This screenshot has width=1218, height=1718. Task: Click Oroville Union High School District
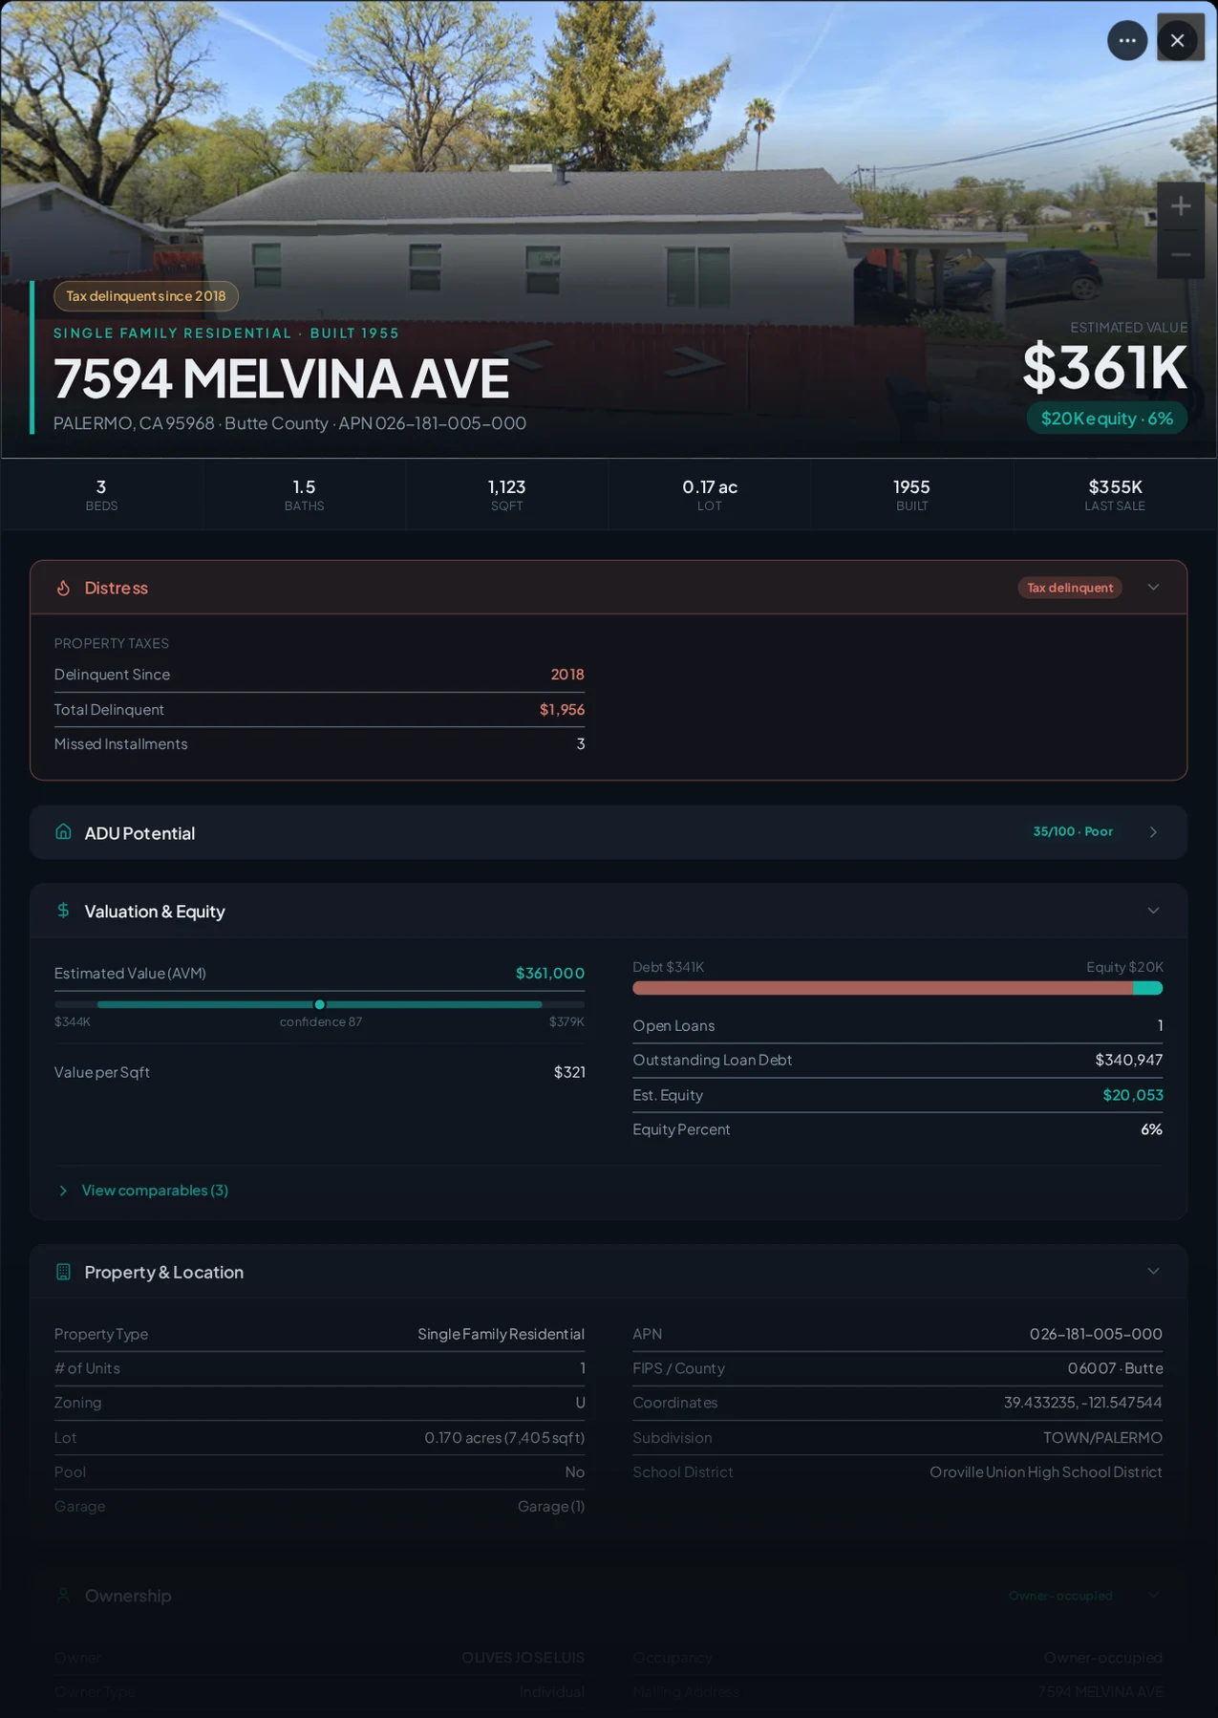coord(1046,1472)
